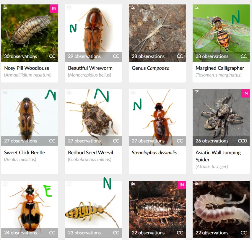
Task: Click sliders icon on pale millipede photo
Action: 197,184
